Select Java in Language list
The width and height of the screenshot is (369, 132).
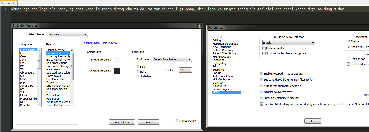point(23,60)
